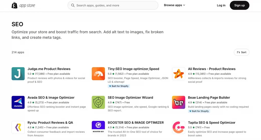Click the Beae Built for Shopify badge

(x=199, y=111)
